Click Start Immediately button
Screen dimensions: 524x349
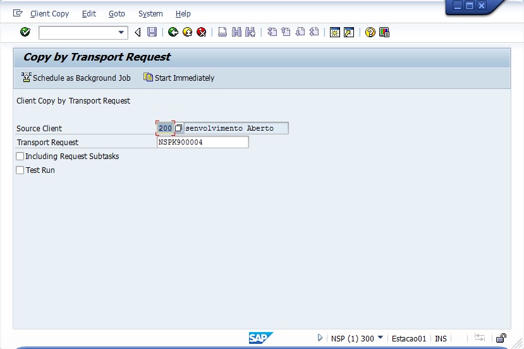click(179, 78)
